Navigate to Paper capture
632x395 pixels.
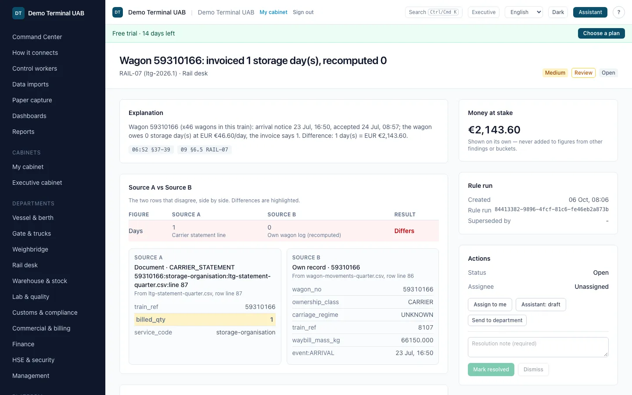tap(32, 100)
